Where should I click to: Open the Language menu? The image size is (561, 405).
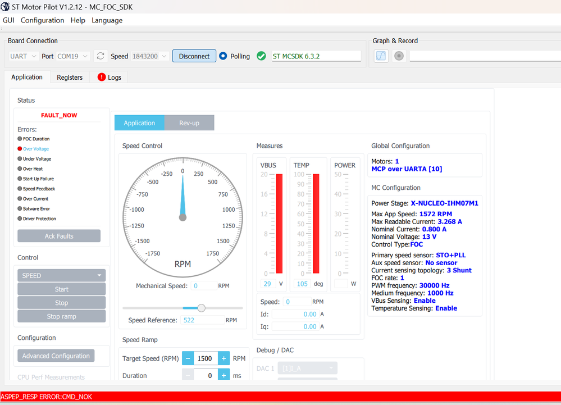point(107,20)
